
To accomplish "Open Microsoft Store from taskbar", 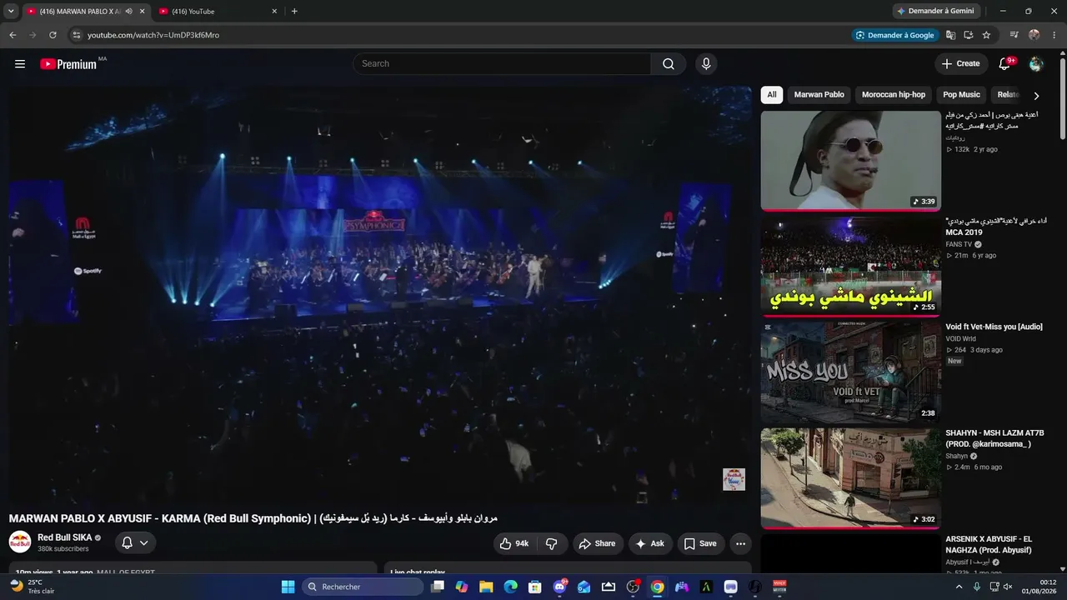I will coord(535,587).
